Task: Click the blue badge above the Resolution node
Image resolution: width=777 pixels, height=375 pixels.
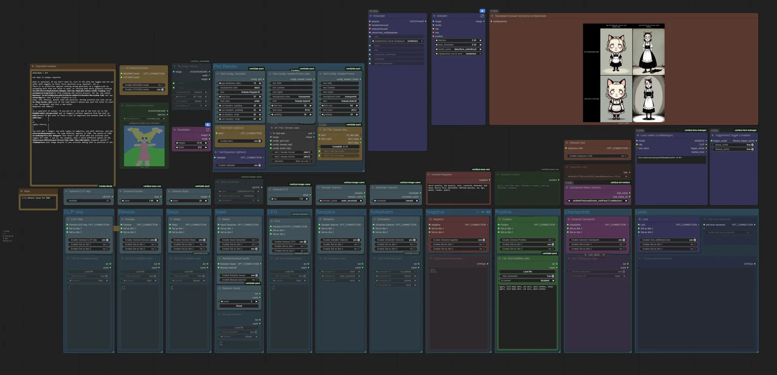Action: 207,124
